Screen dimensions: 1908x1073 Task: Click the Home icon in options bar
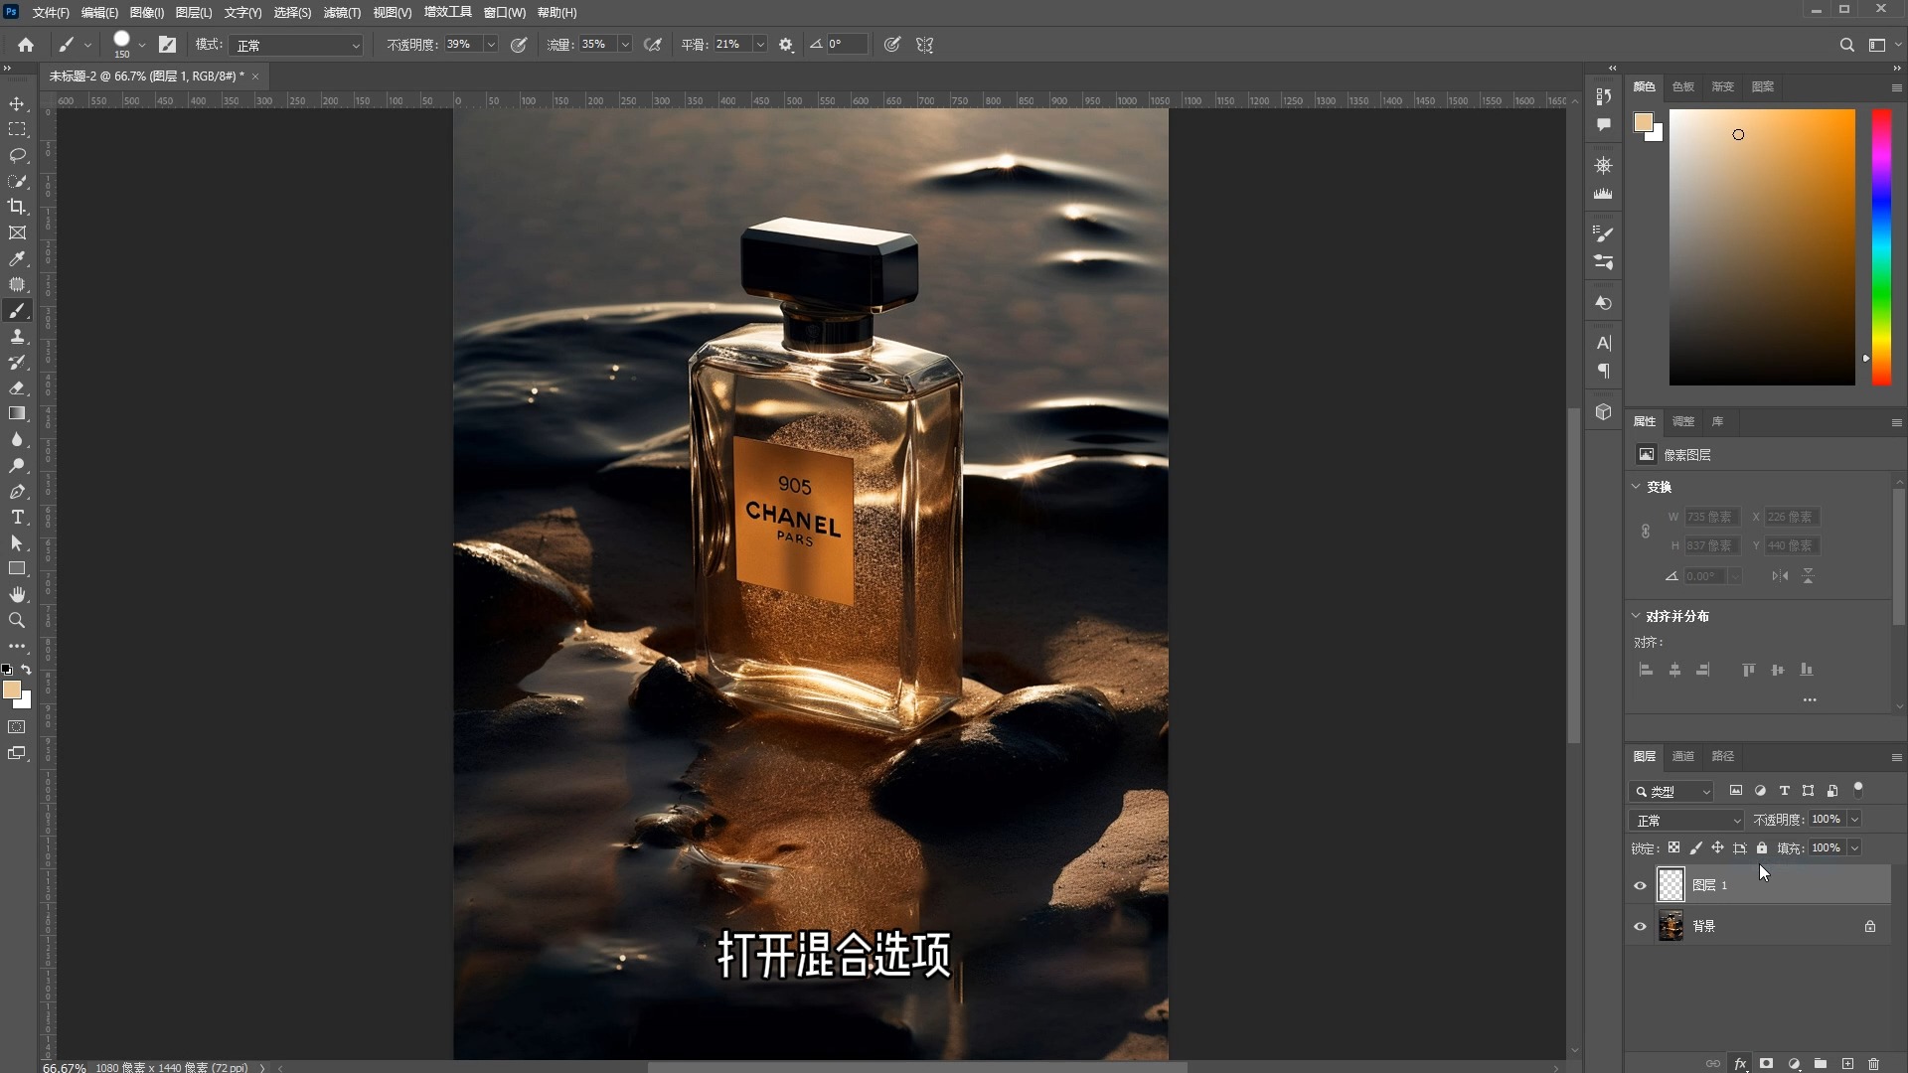[x=26, y=45]
